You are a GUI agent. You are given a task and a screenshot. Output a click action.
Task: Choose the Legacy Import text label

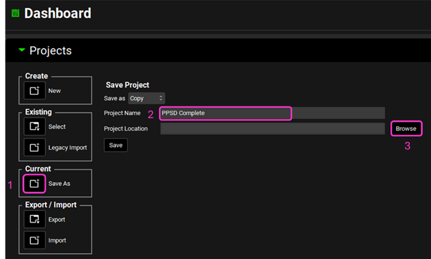point(67,148)
